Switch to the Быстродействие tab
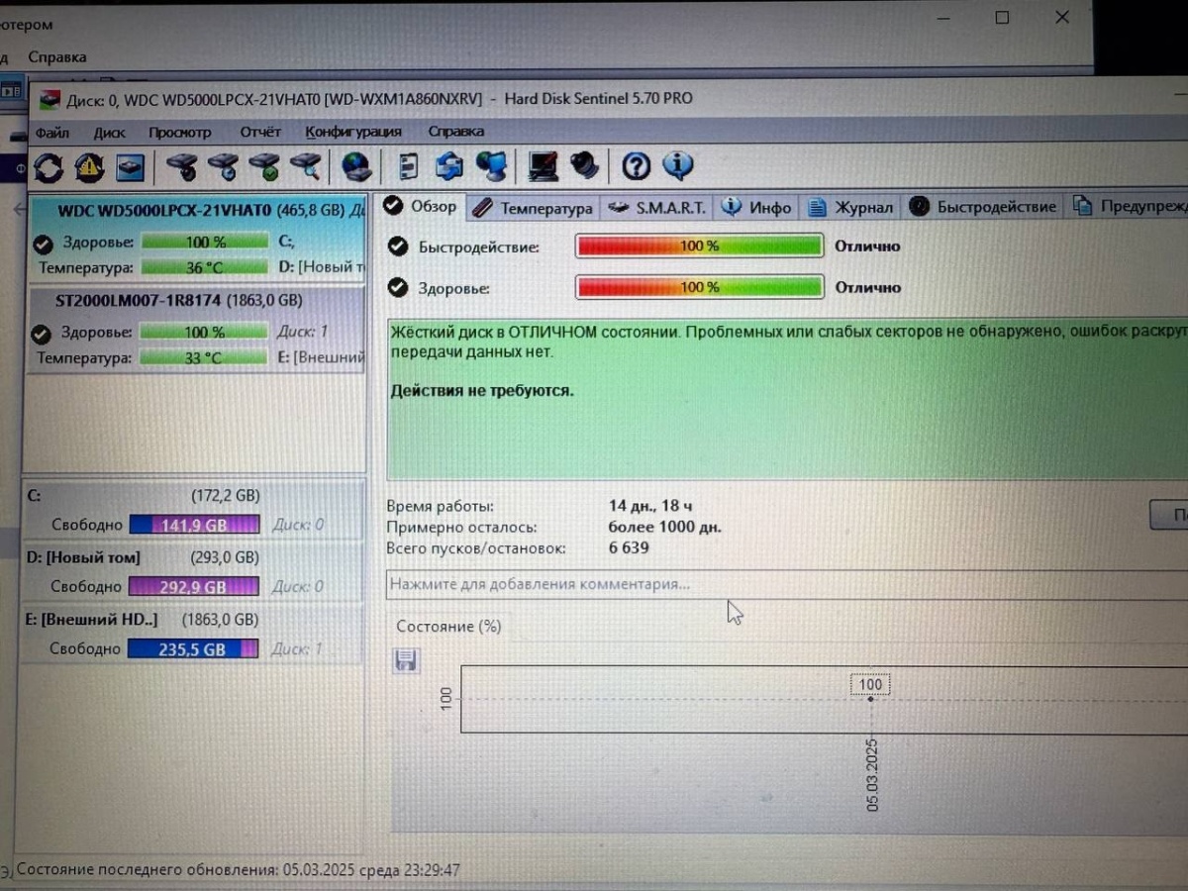Screen dimensions: 1188x891 coord(983,207)
